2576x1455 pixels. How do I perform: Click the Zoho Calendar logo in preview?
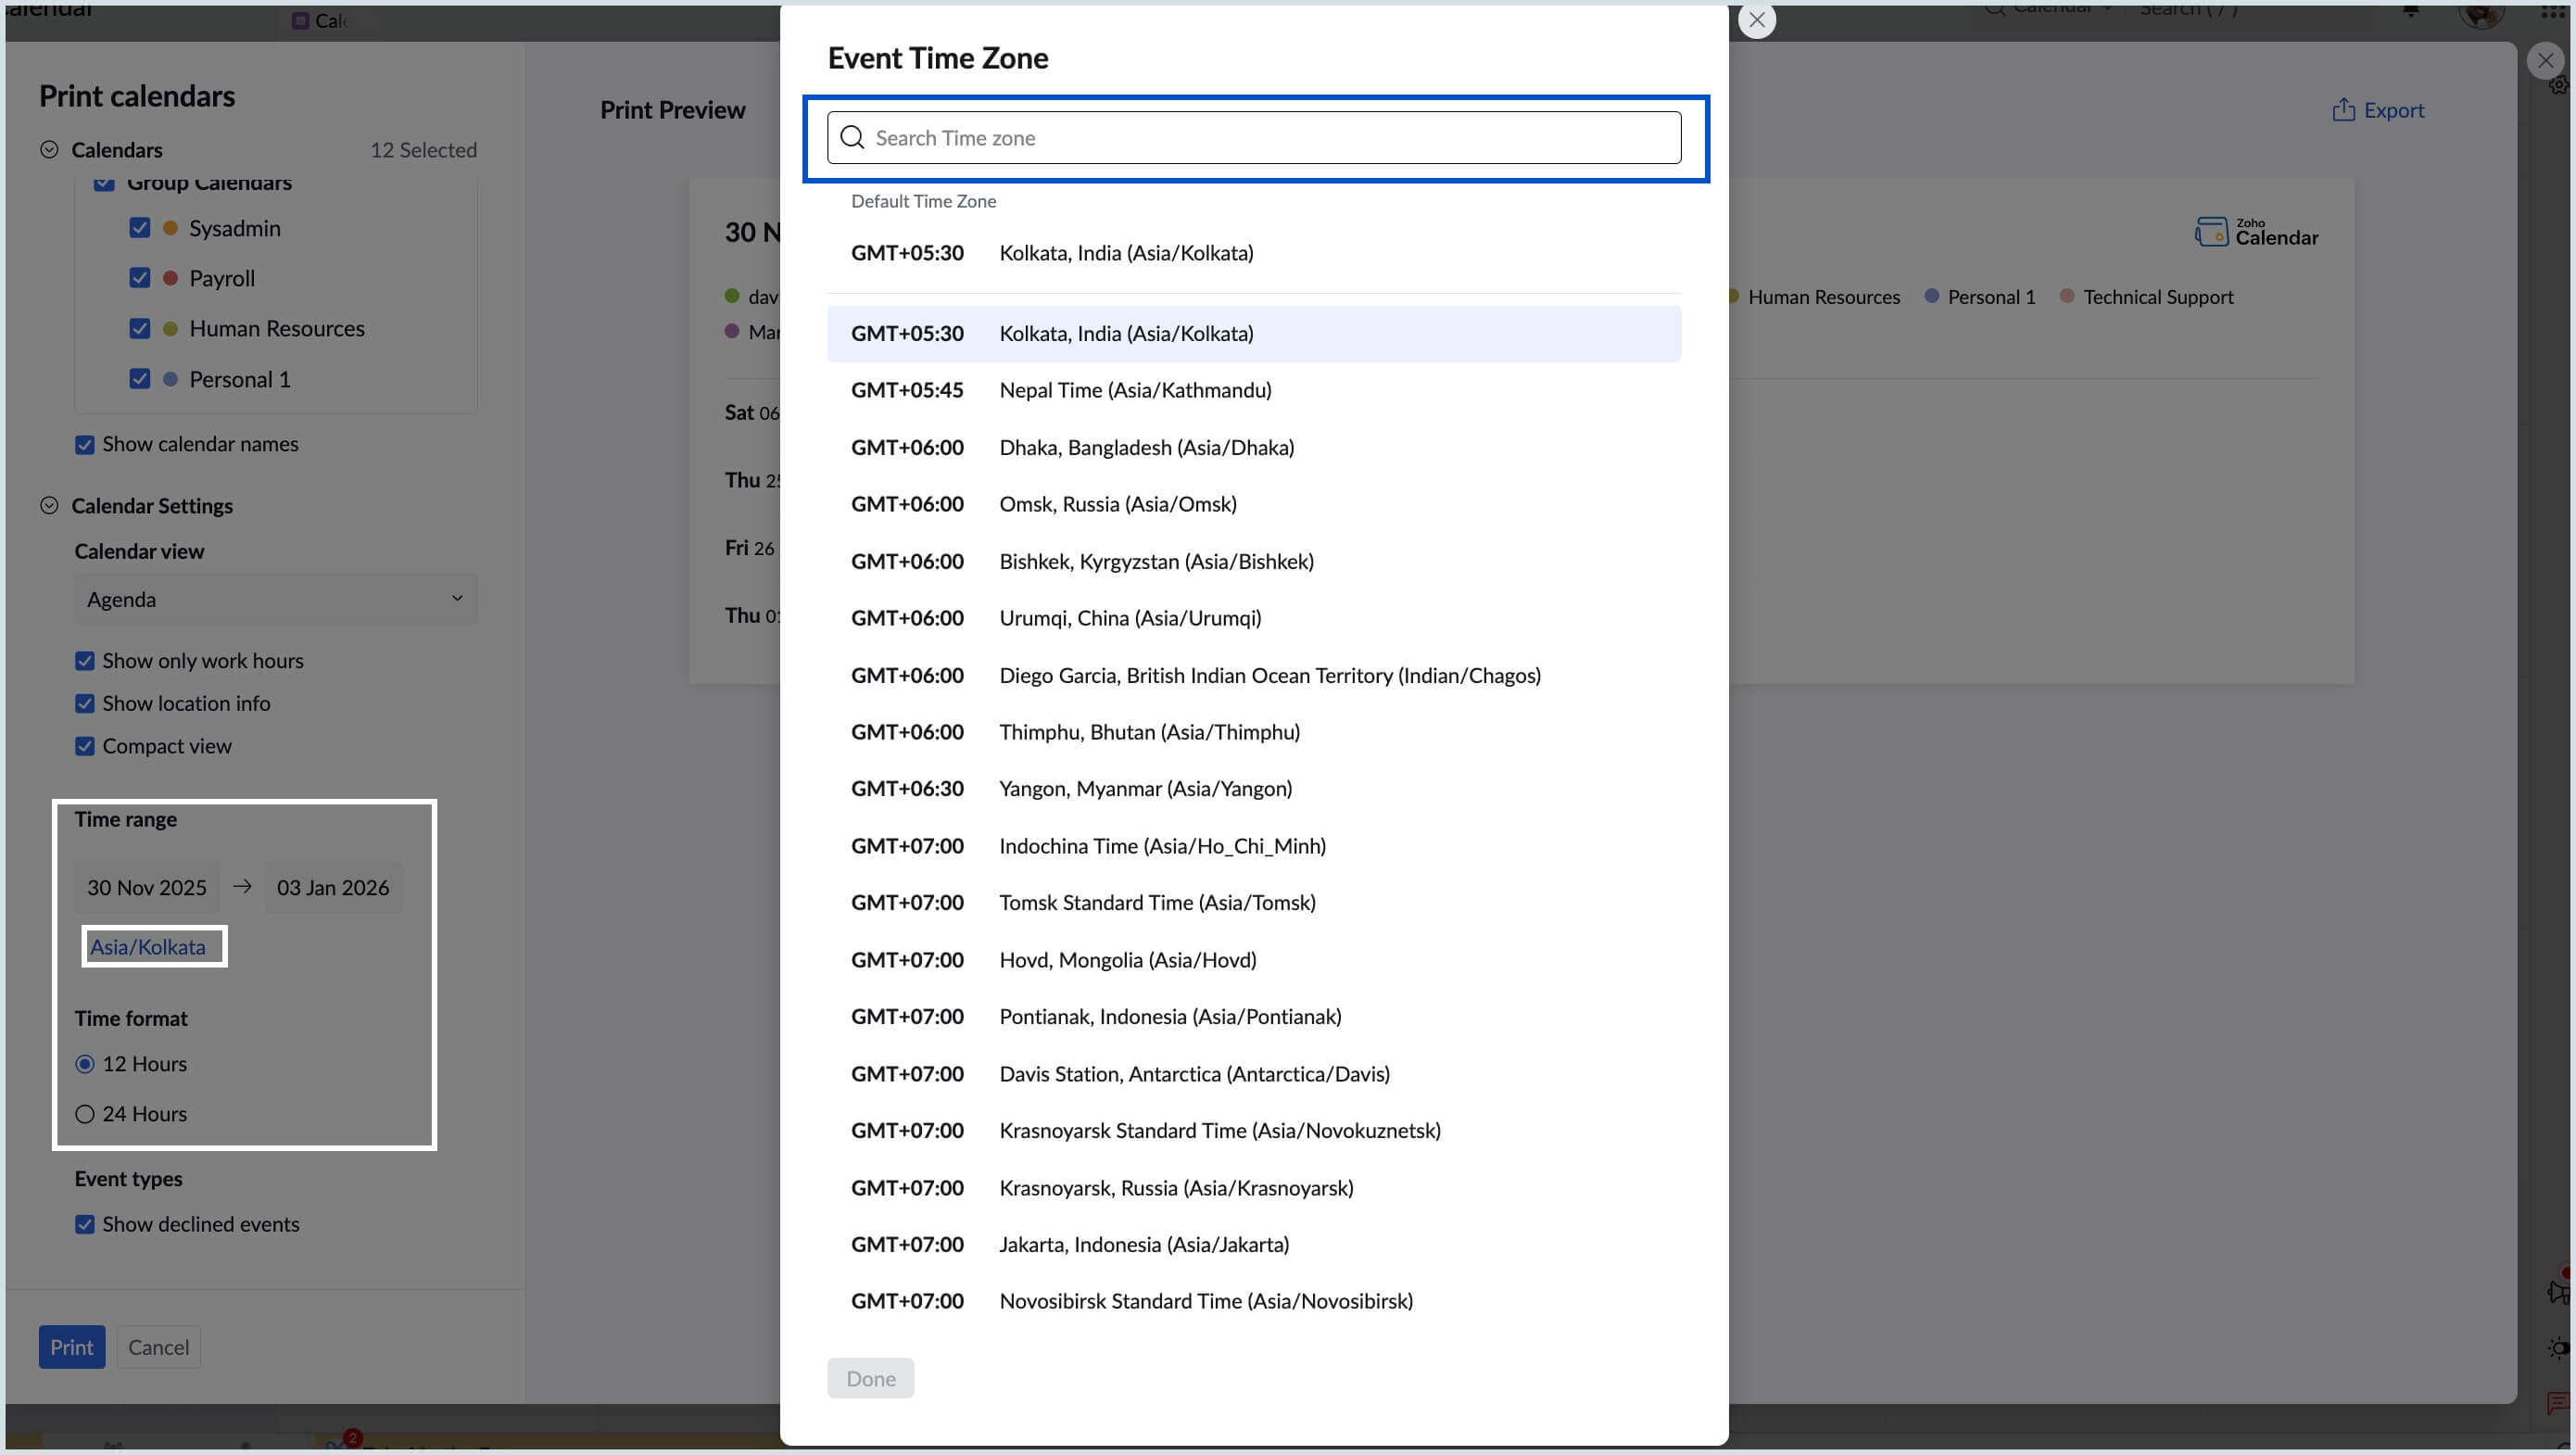coord(2256,232)
